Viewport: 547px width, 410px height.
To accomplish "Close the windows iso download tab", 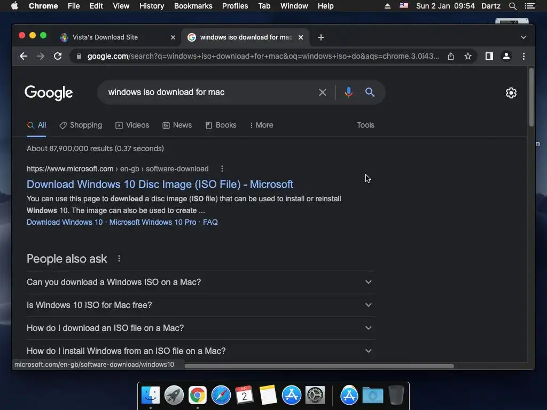I will click(x=301, y=37).
